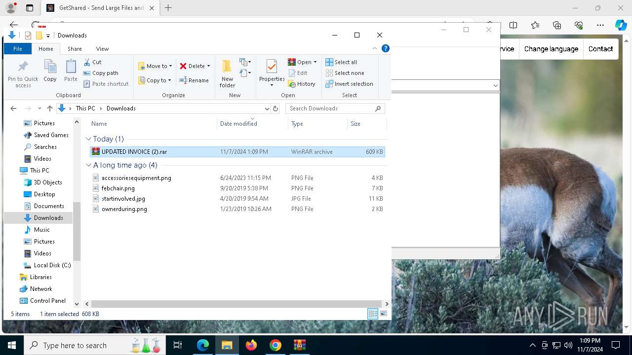Click Invert selection
This screenshot has height=355, width=632.
pos(349,84)
